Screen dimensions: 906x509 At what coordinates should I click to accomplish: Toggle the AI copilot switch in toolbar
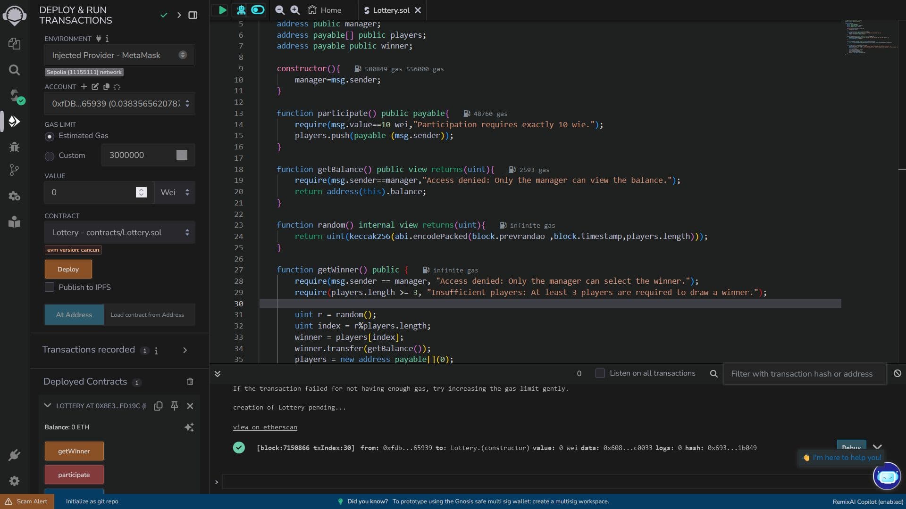click(x=258, y=10)
